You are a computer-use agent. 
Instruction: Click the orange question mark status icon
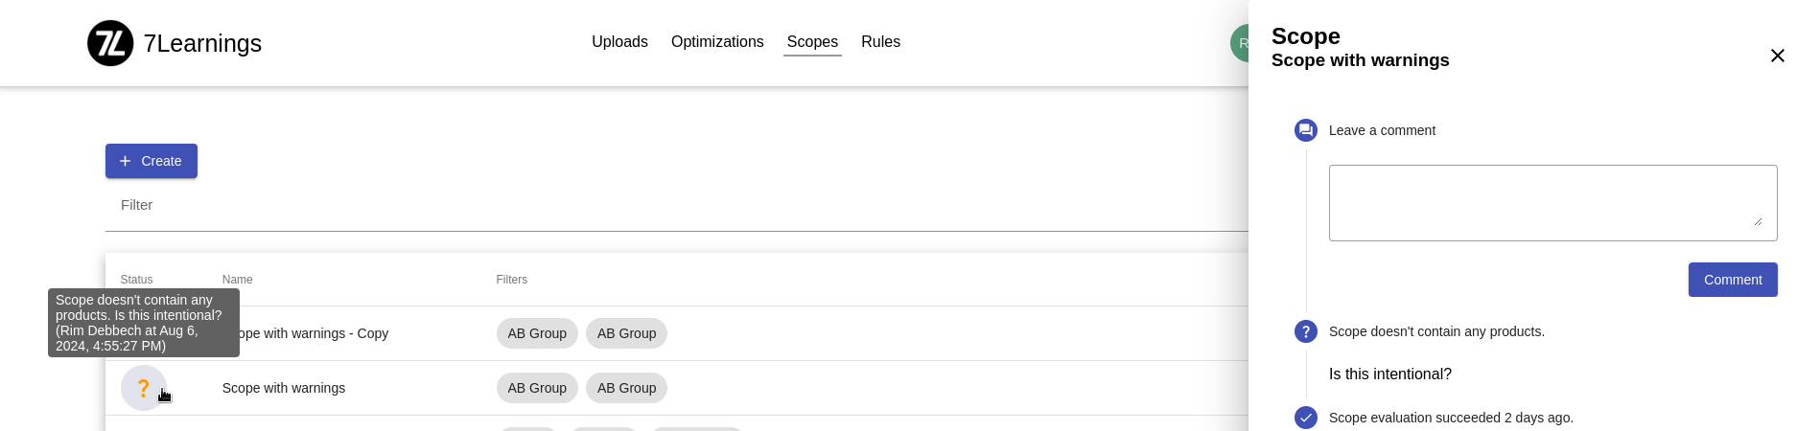pyautogui.click(x=143, y=388)
